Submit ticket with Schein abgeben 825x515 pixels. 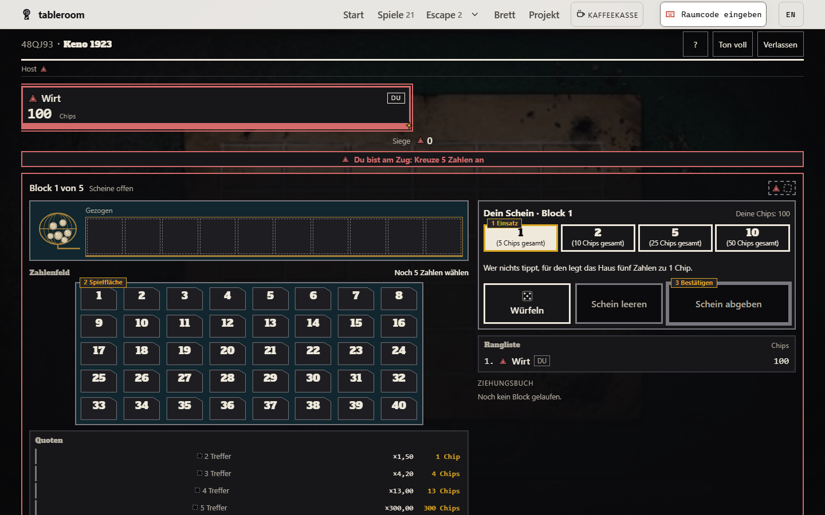pyautogui.click(x=729, y=304)
